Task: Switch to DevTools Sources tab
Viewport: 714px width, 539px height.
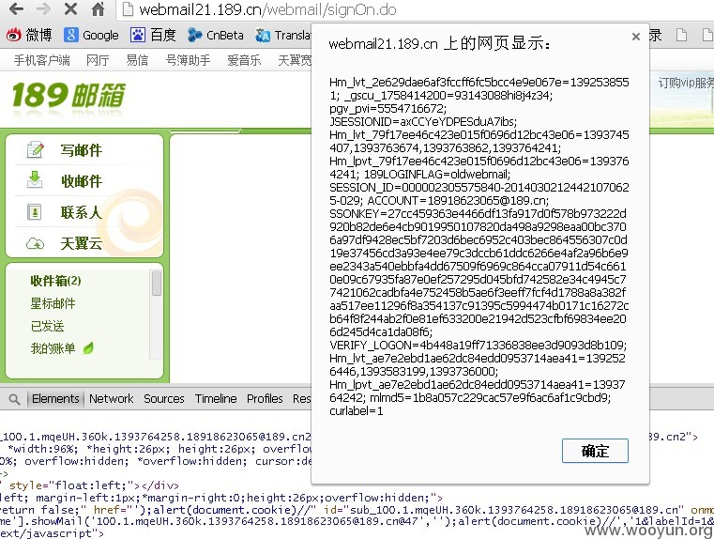Action: coord(164,399)
